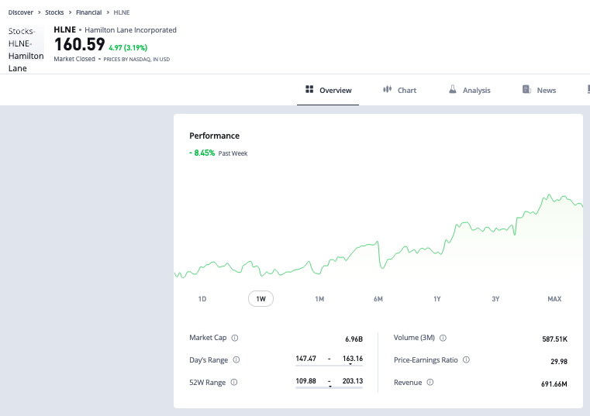Screen dimensions: 590x416
Task: Click the Day's Range slider marker
Action: coord(350,364)
